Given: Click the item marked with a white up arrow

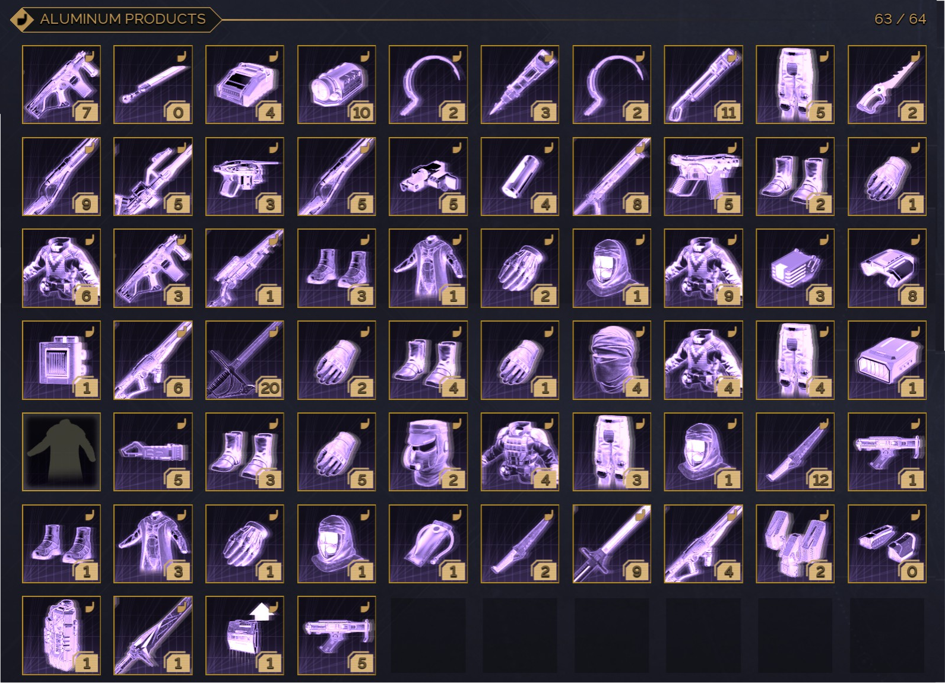Looking at the screenshot, I should [x=245, y=636].
